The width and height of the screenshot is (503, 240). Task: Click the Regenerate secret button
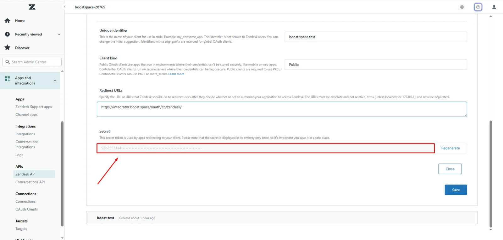pos(450,148)
